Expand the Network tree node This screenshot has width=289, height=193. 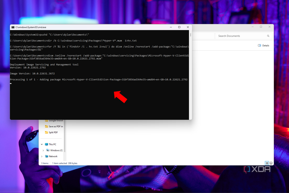coord(42,157)
